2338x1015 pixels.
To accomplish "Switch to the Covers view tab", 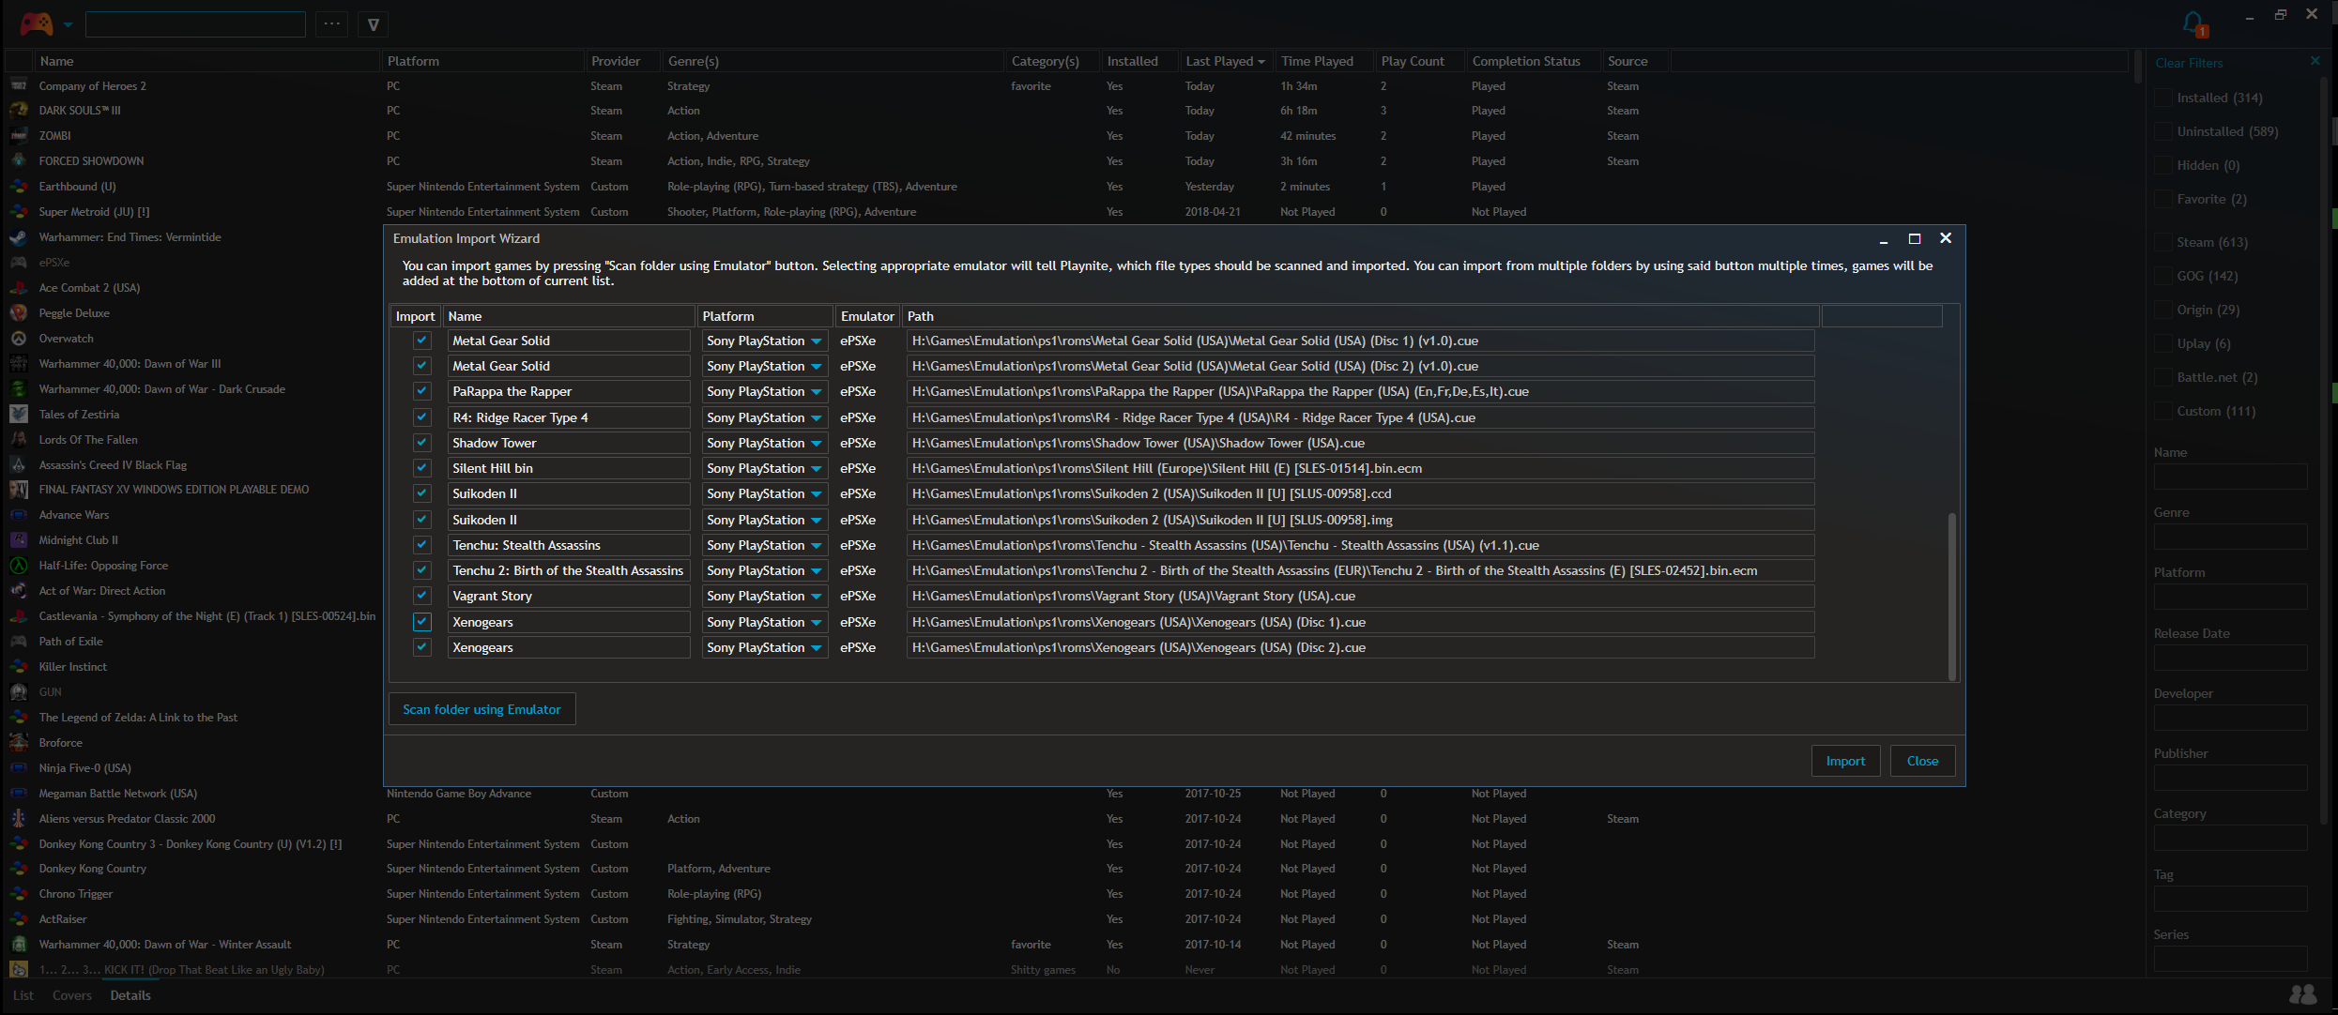I will (x=72, y=994).
